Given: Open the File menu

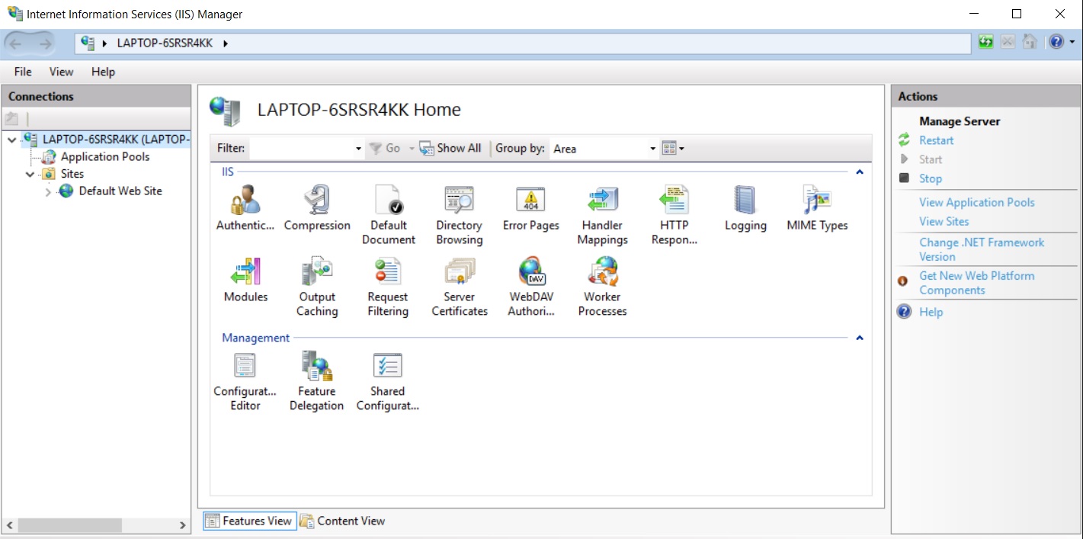Looking at the screenshot, I should (x=23, y=72).
